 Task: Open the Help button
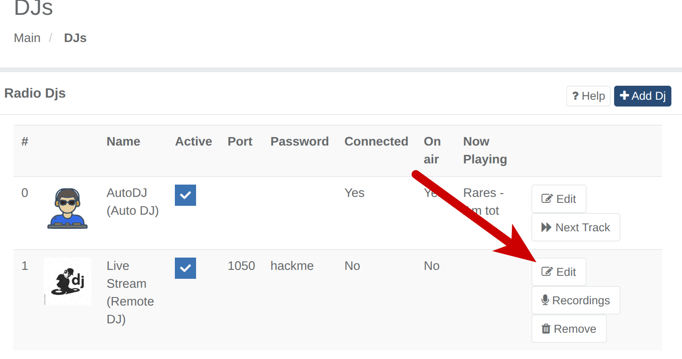[x=588, y=96]
